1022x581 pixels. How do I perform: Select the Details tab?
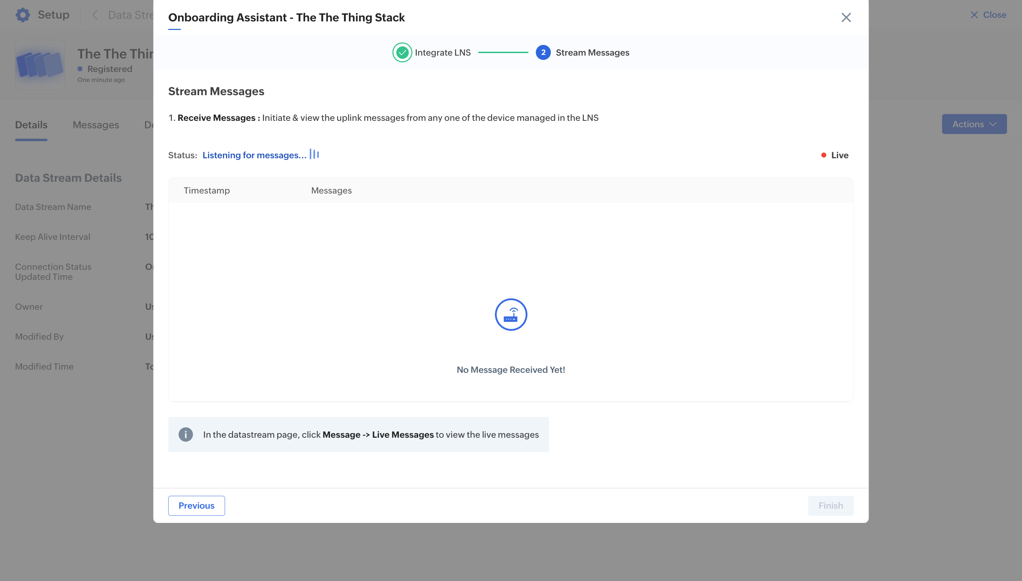pyautogui.click(x=31, y=125)
